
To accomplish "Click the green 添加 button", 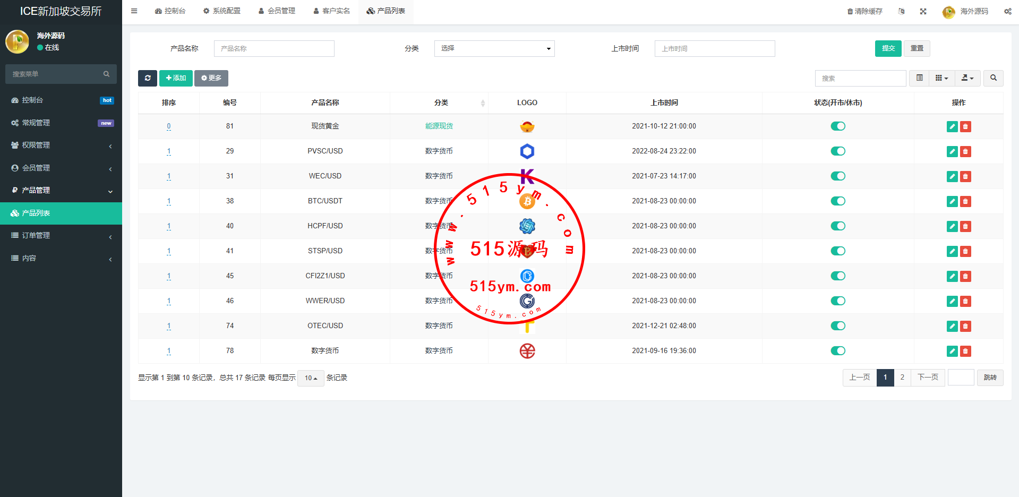I will (176, 78).
